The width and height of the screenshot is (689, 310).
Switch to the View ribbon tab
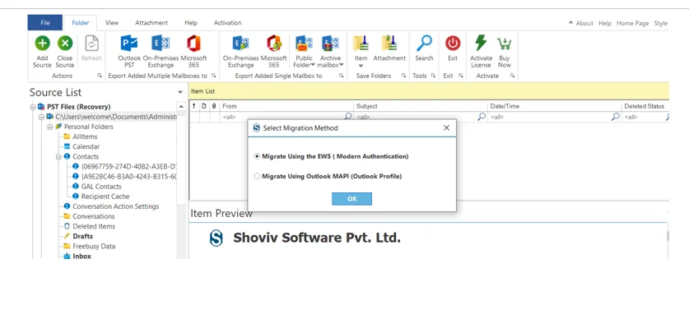112,23
